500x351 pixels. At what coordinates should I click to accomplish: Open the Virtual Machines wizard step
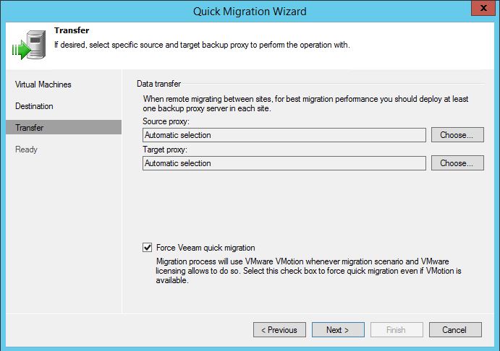(x=43, y=84)
